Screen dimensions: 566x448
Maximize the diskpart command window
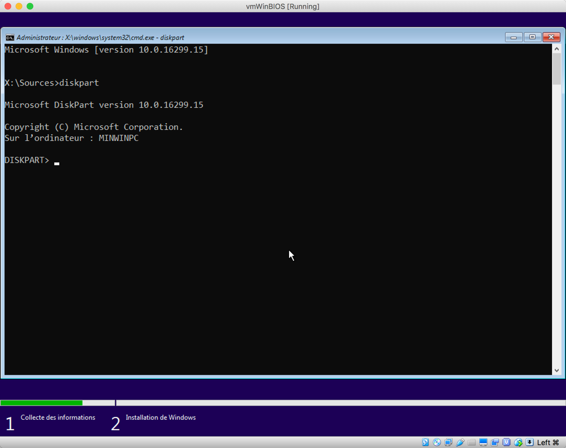(532, 37)
